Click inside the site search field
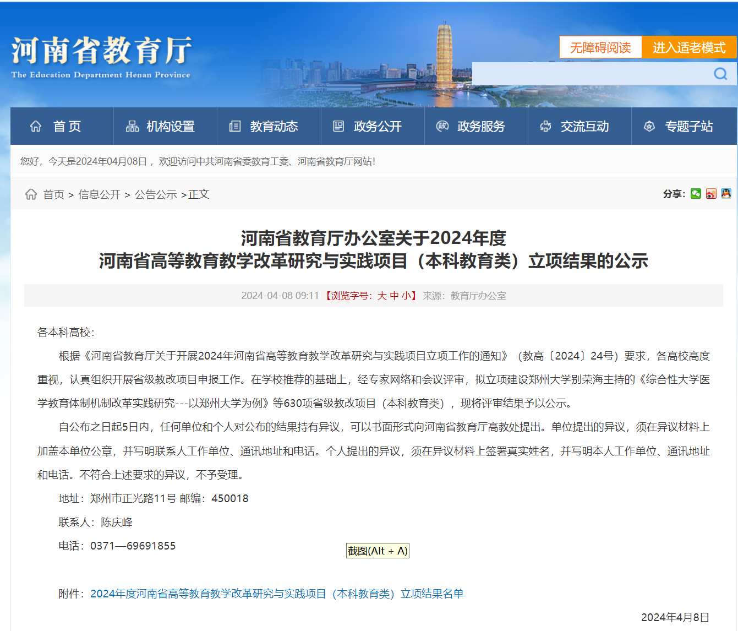Image resolution: width=738 pixels, height=631 pixels. click(589, 74)
